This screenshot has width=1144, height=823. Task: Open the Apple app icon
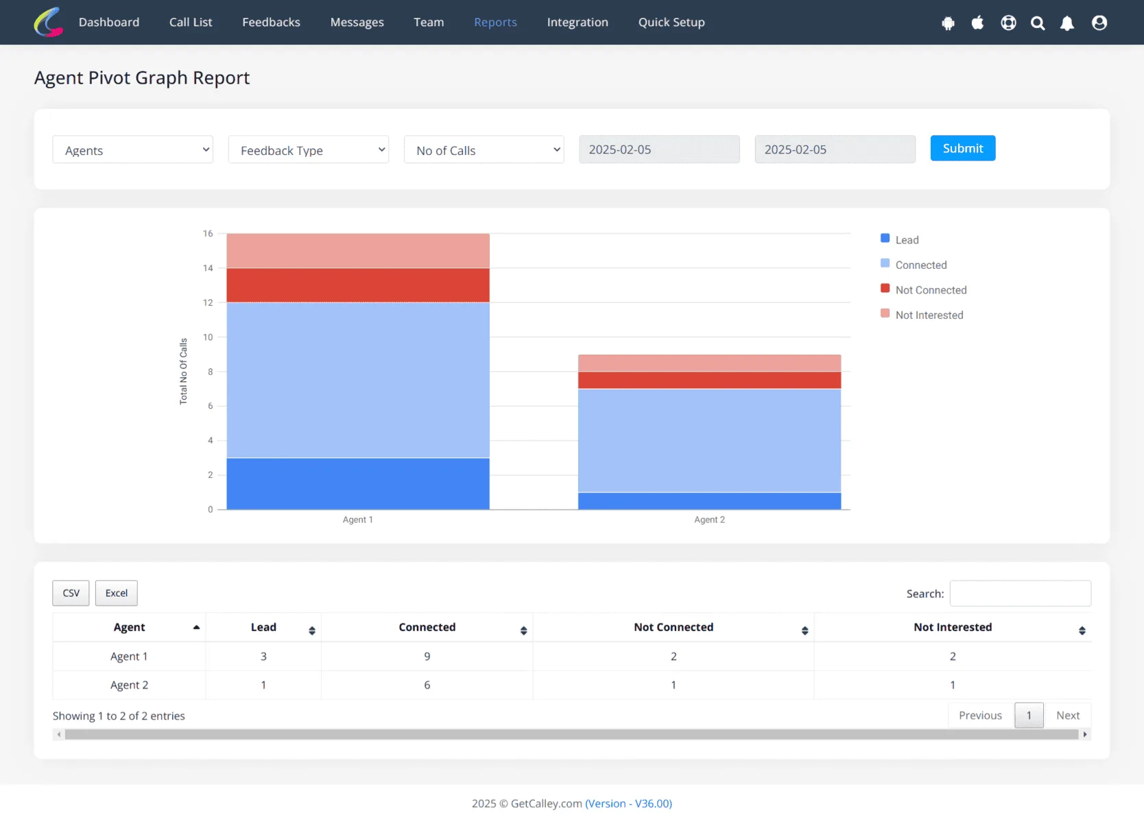click(977, 23)
